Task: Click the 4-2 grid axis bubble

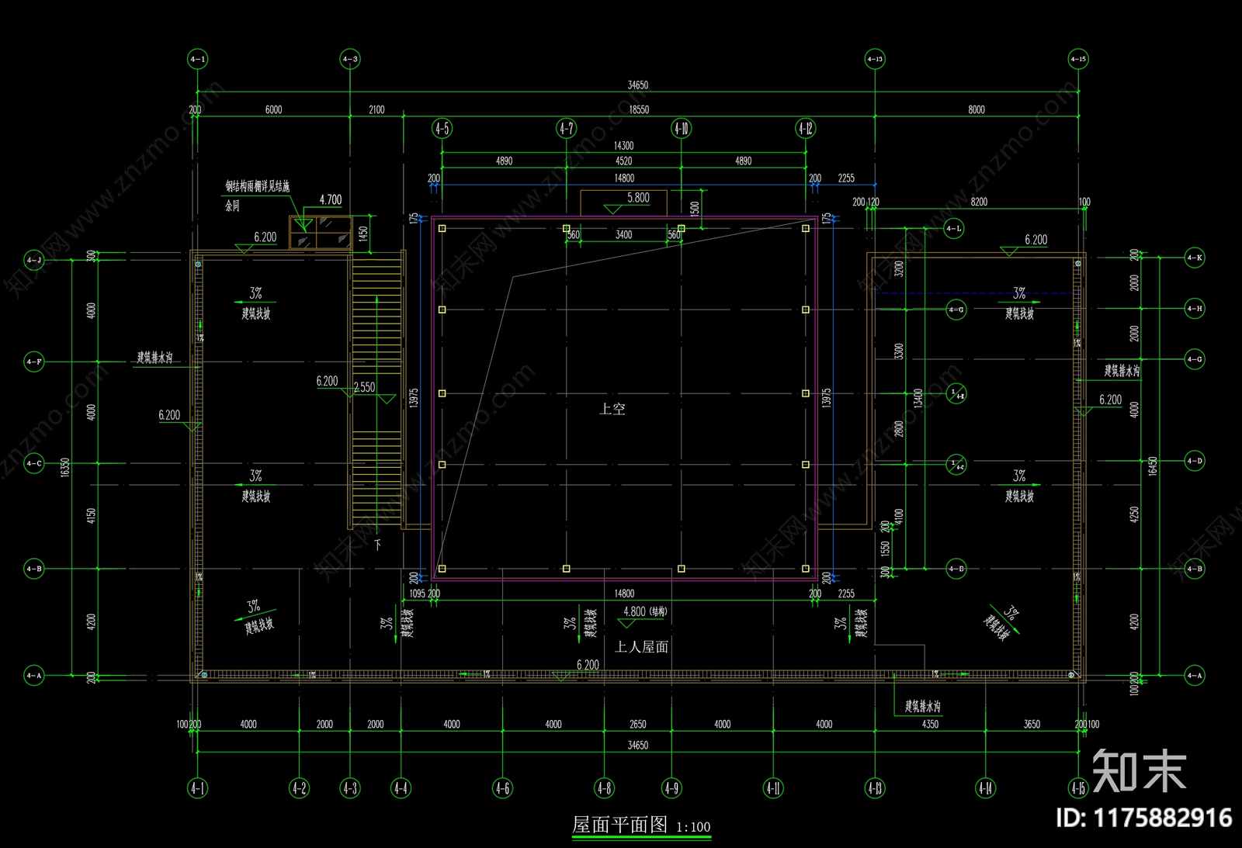Action: [x=299, y=788]
